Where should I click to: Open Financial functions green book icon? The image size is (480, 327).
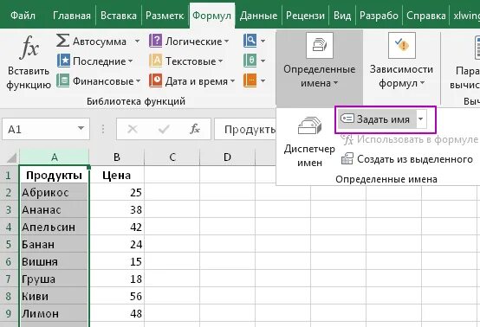coord(63,80)
